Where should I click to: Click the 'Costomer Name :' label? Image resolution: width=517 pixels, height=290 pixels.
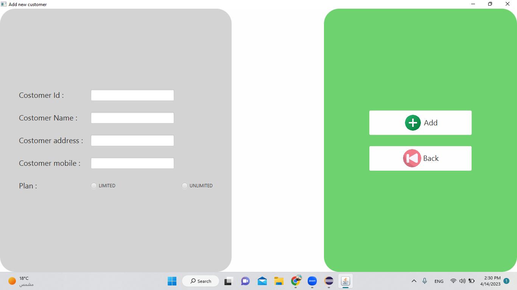[x=48, y=118]
